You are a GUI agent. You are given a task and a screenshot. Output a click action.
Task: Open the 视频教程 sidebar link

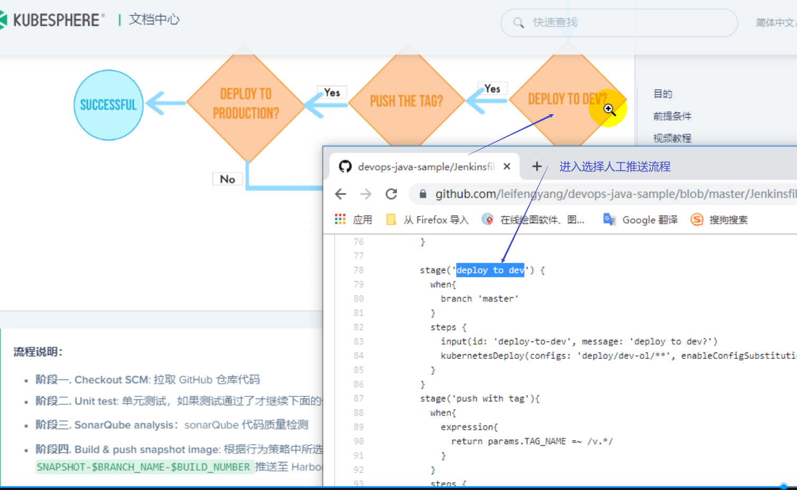coord(672,138)
